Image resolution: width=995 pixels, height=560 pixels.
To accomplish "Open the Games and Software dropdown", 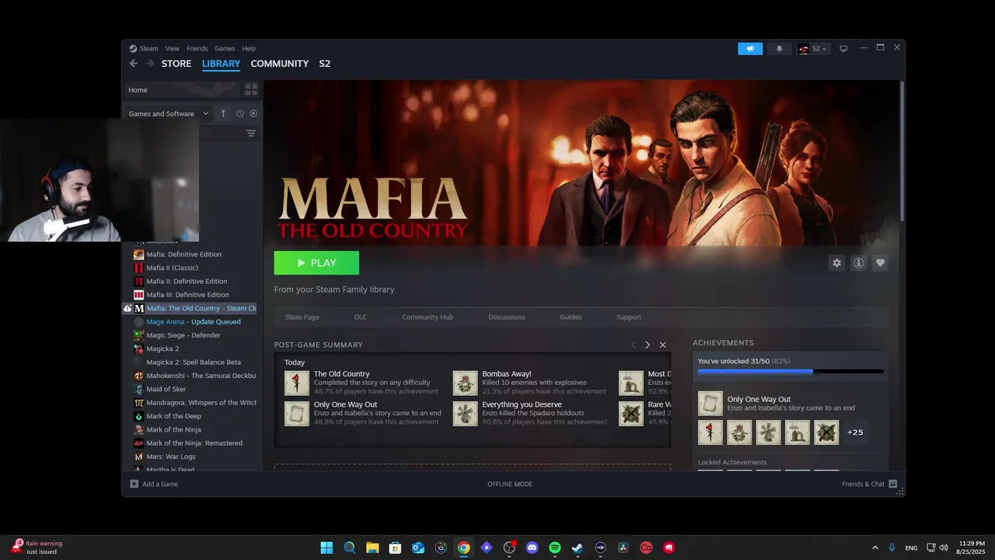I will point(169,114).
